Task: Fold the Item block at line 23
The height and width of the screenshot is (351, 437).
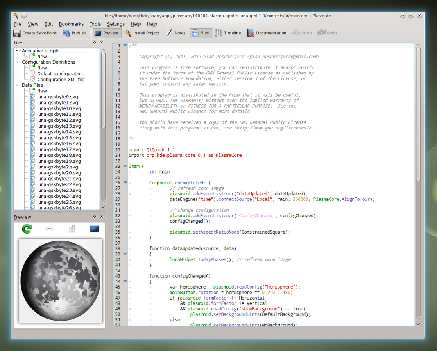Action: point(125,166)
